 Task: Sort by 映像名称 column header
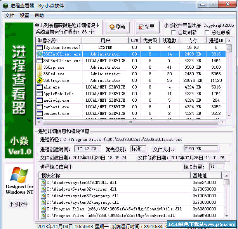click(x=59, y=40)
